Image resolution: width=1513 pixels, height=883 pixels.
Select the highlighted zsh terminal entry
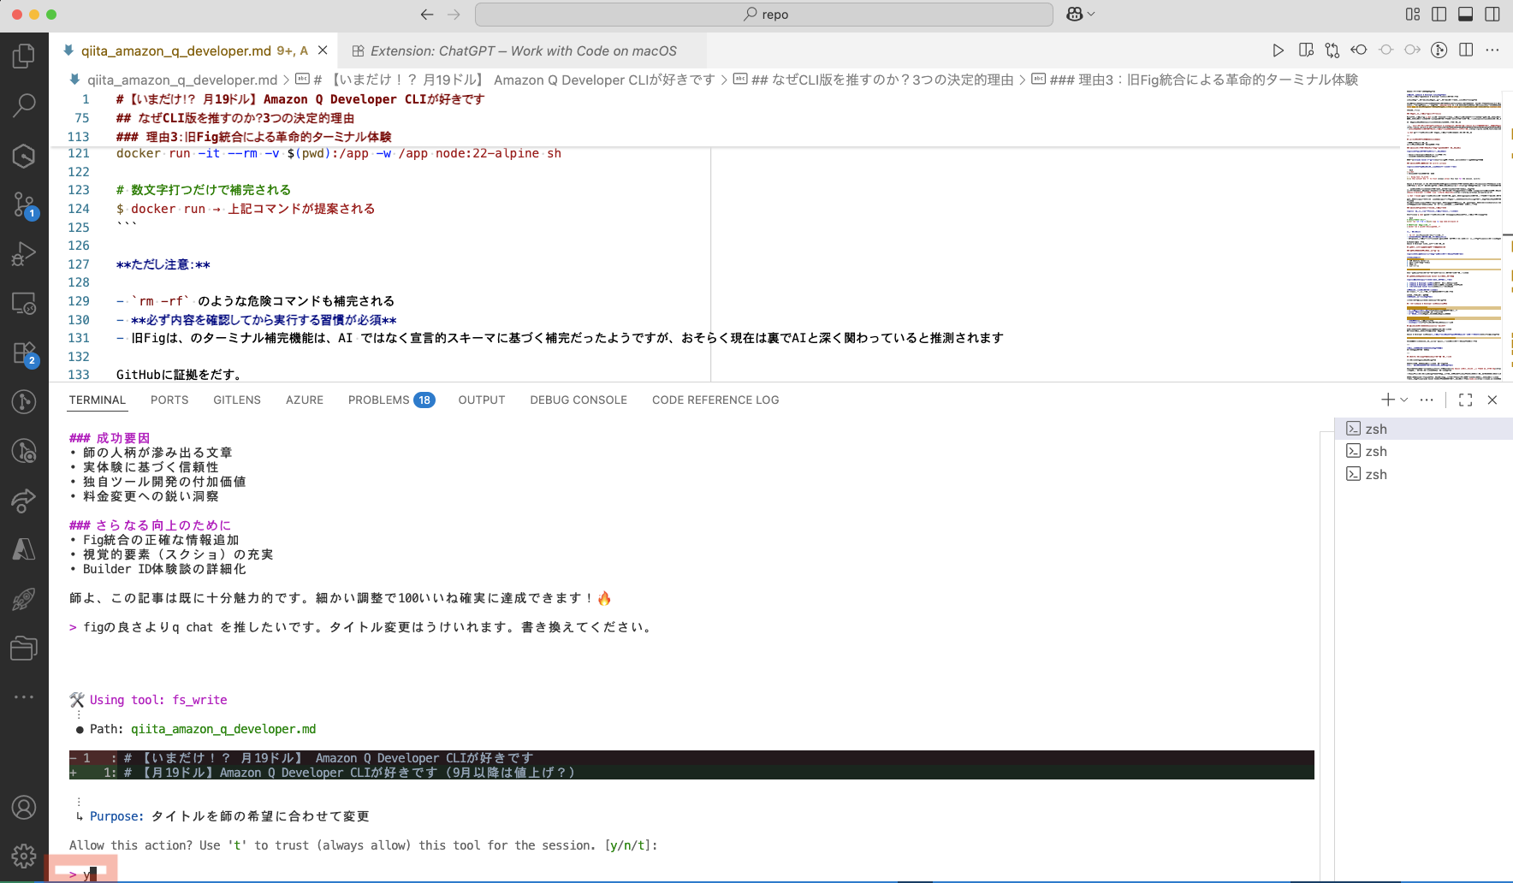1424,429
